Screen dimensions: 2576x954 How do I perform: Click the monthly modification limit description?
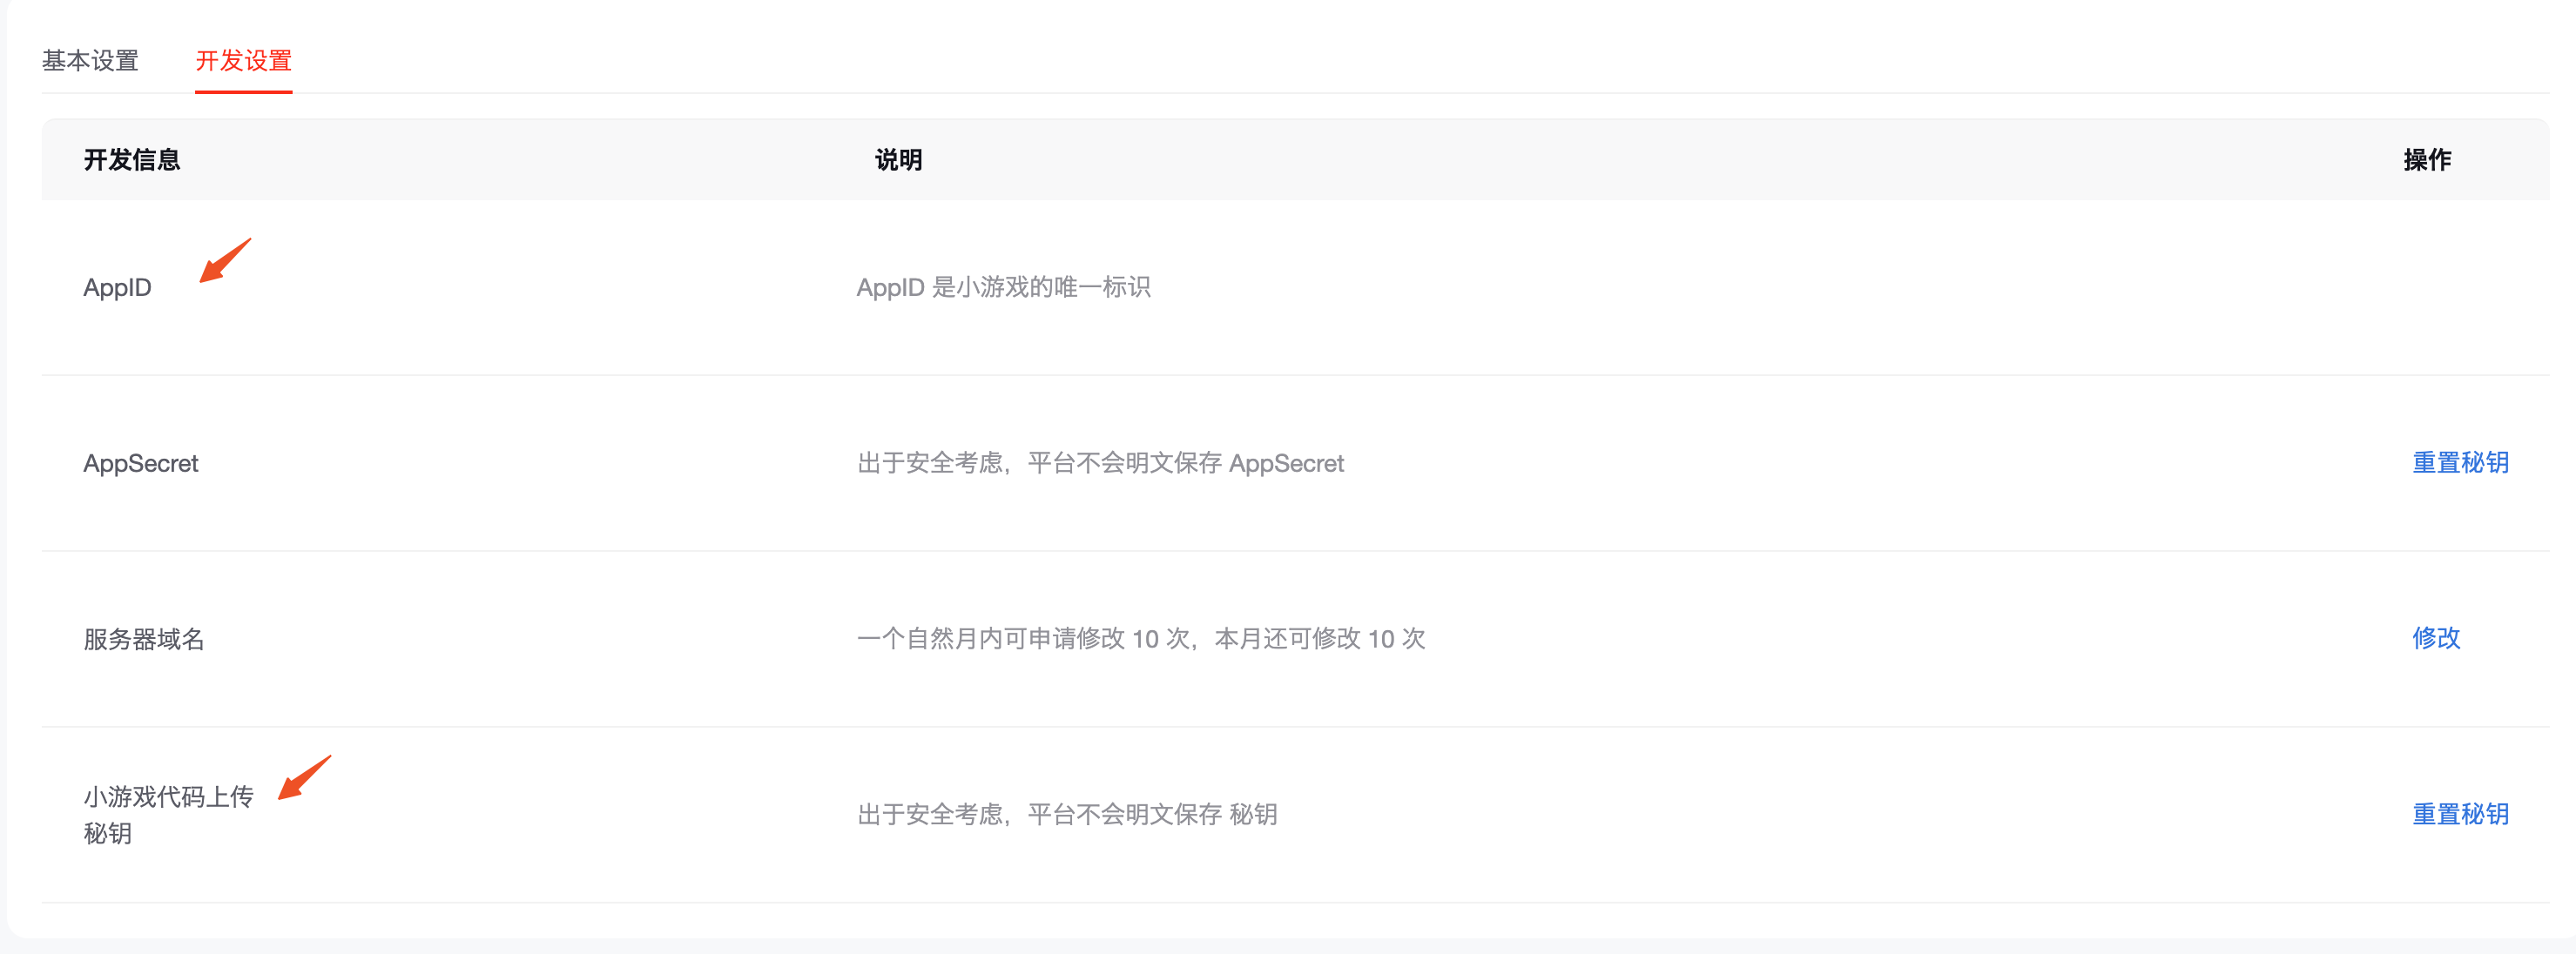[x=1140, y=639]
